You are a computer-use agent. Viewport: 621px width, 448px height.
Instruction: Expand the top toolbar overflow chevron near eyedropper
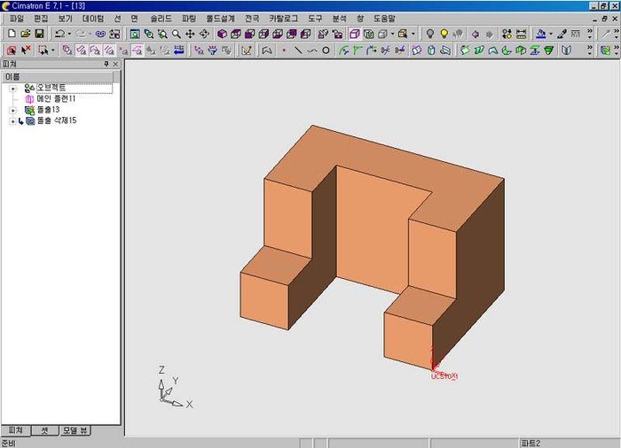pyautogui.click(x=590, y=34)
